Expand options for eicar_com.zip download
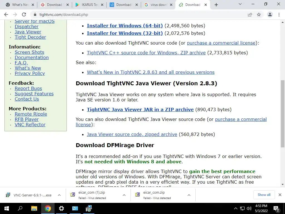285x214 pixels. [189, 195]
